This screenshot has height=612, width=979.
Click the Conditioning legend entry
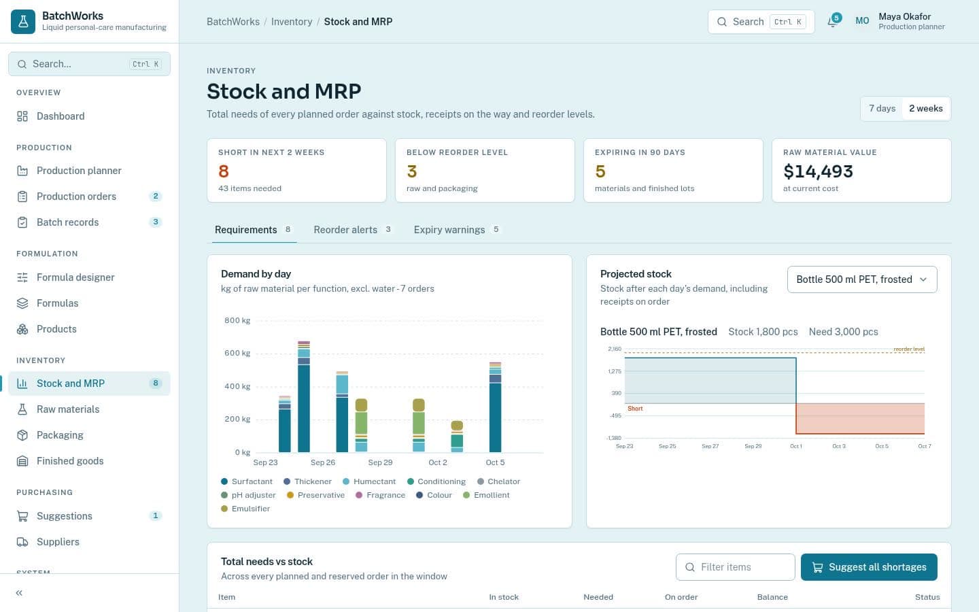coord(436,481)
